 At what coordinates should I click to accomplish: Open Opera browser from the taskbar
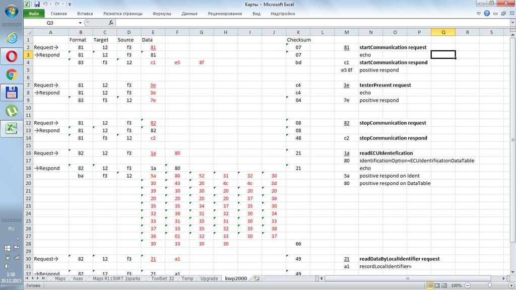click(12, 55)
